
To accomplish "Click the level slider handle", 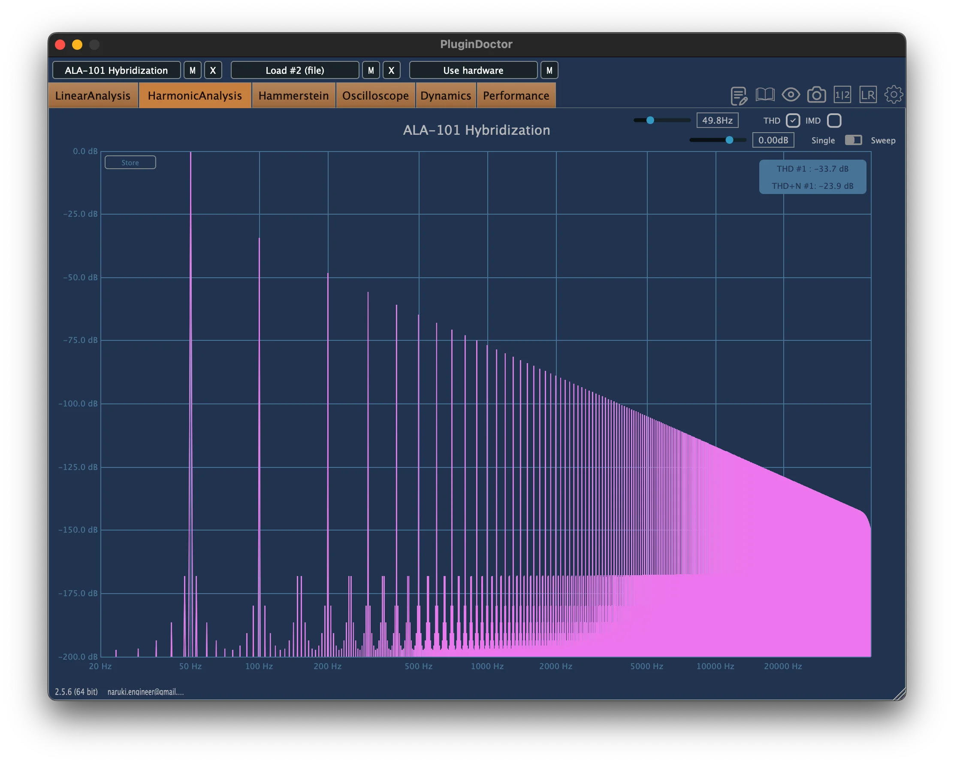I will [x=729, y=140].
